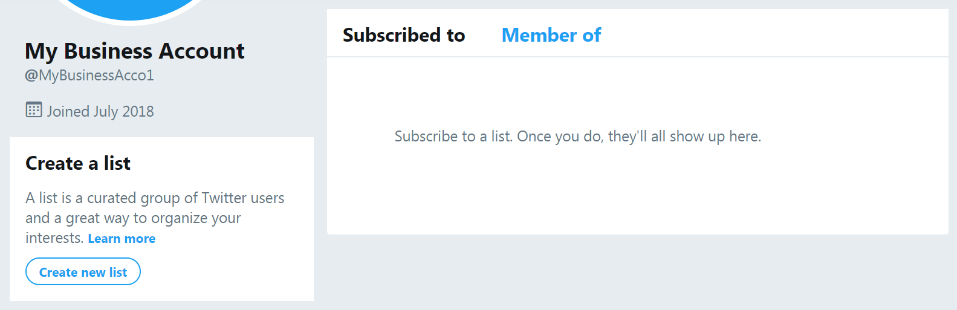Click blank space right of Create new list
957x310 pixels.
[227, 272]
